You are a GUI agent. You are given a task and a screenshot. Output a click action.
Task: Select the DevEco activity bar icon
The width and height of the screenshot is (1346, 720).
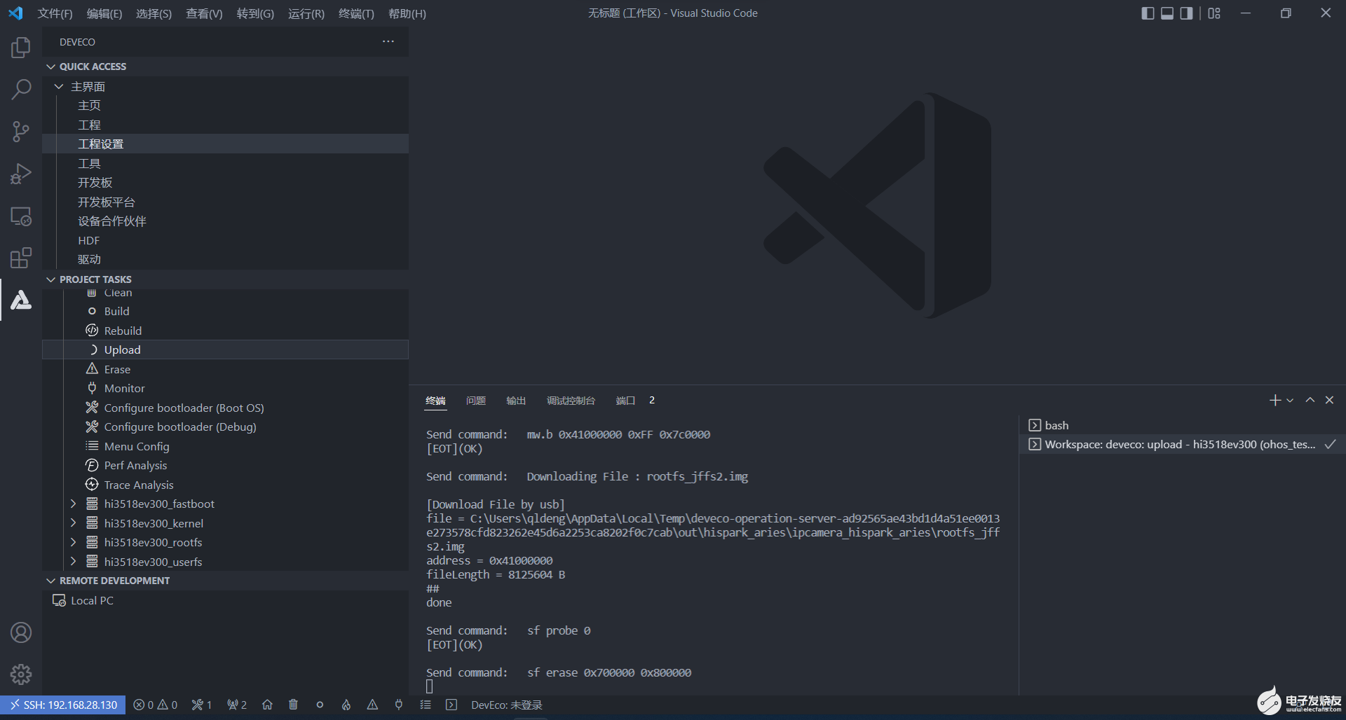[21, 300]
